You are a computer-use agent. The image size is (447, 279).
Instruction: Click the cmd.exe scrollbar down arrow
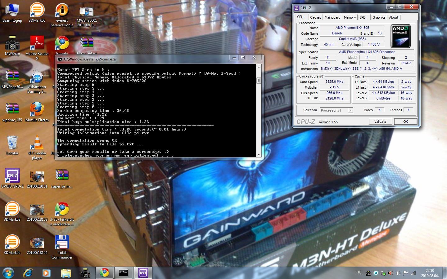259,154
